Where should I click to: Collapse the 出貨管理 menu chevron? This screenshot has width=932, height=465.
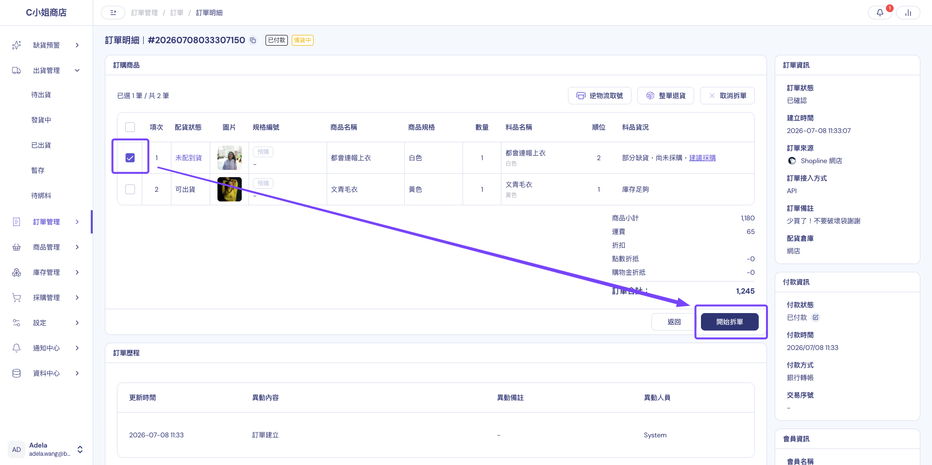[77, 70]
